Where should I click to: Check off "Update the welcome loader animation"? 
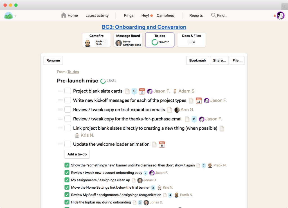[x=67, y=144]
